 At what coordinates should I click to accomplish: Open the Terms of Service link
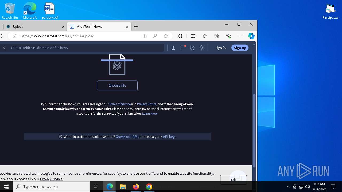(x=120, y=104)
